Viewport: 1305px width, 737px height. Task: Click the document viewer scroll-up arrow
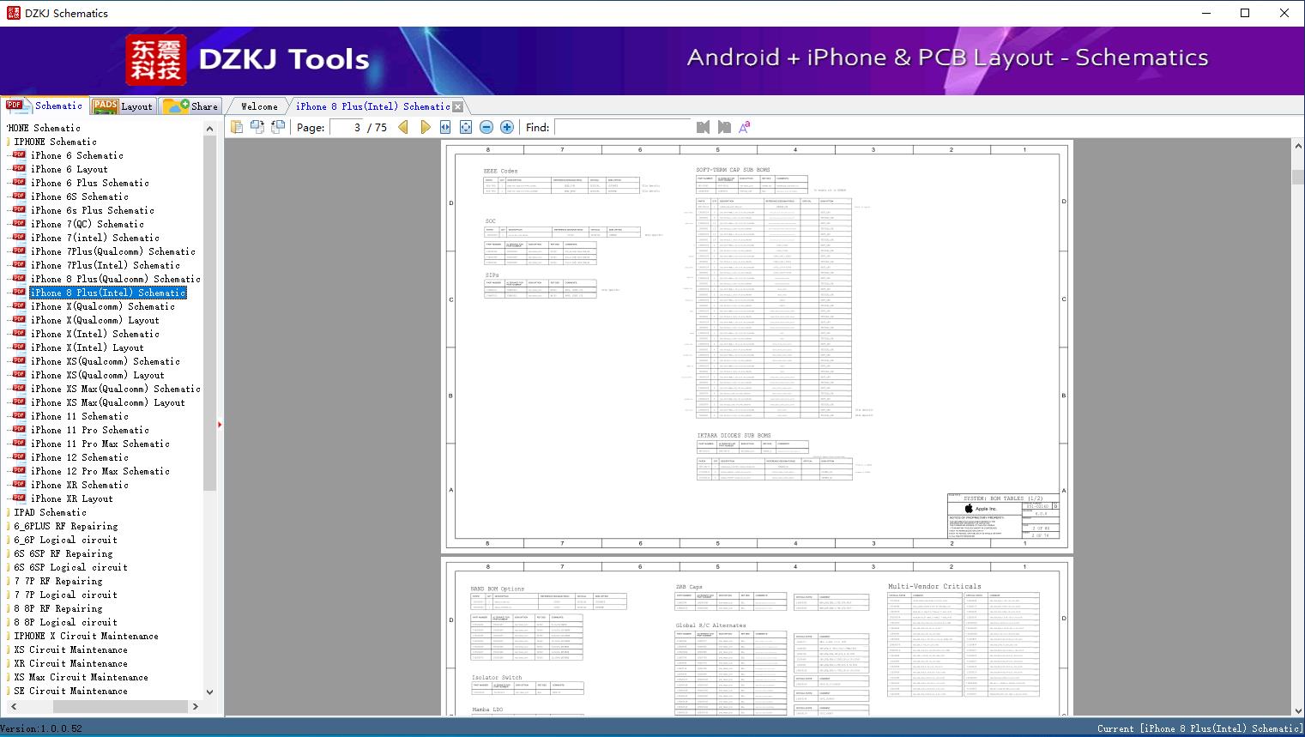[x=1298, y=147]
